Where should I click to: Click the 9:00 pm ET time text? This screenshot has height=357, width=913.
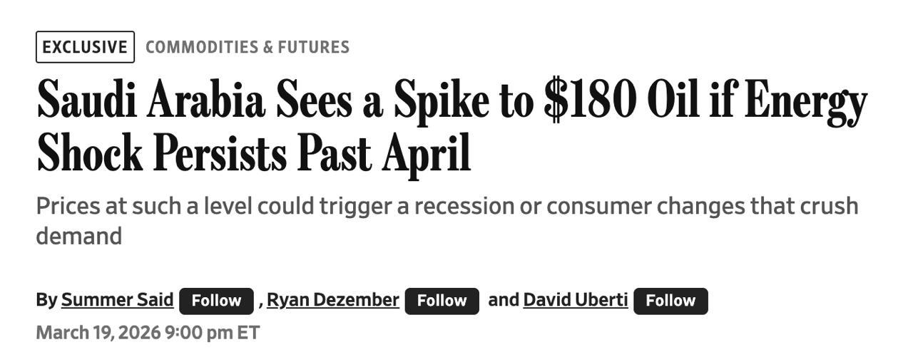click(x=212, y=333)
